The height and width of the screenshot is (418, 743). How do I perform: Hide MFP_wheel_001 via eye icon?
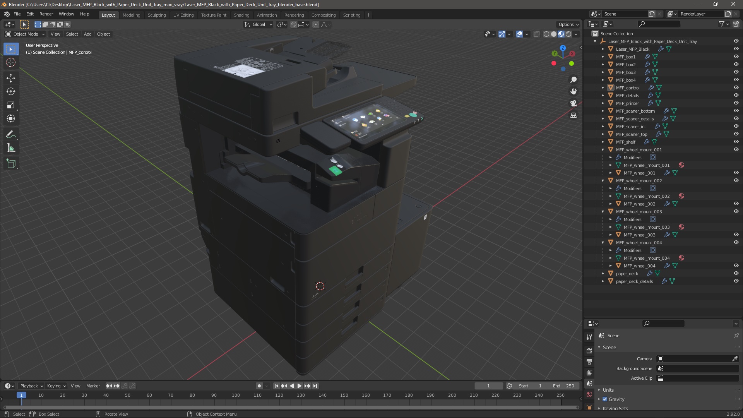click(736, 173)
